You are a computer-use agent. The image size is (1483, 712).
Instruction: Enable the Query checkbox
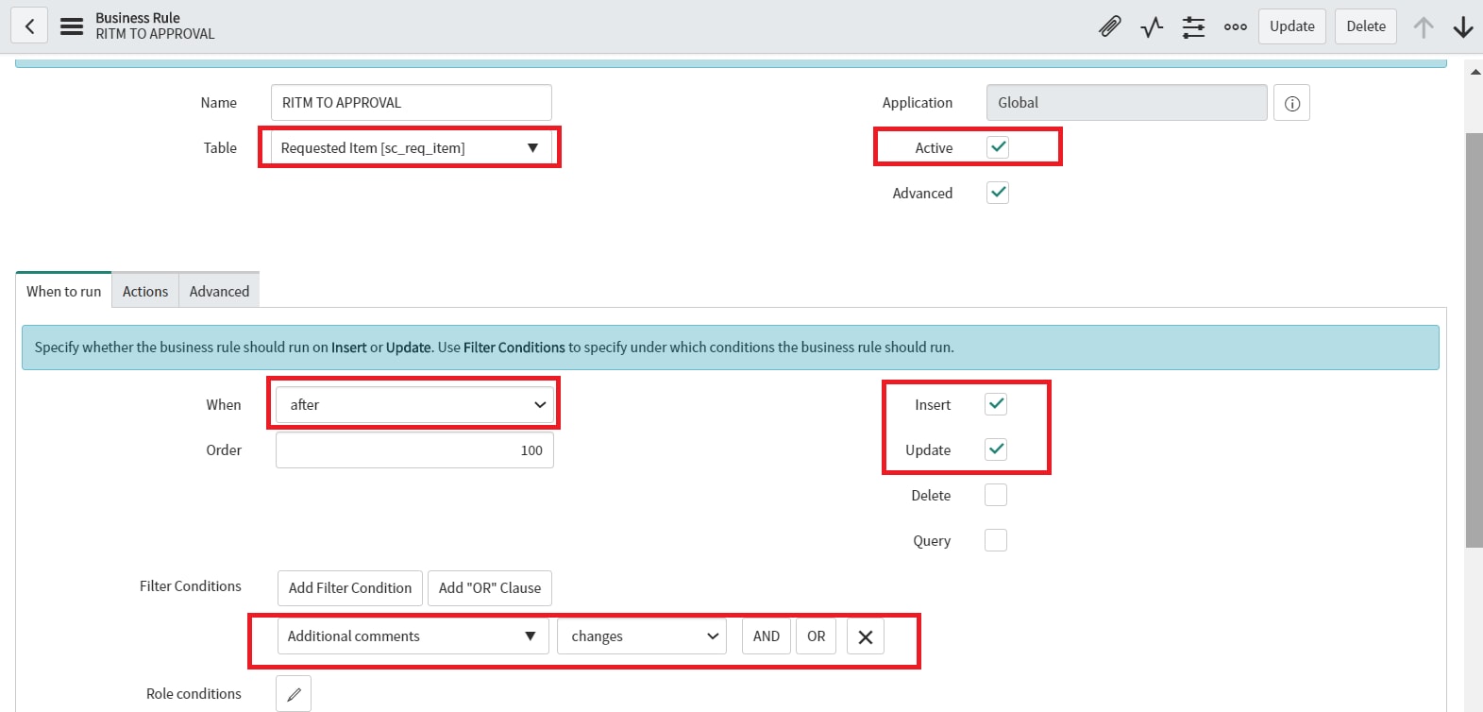pyautogui.click(x=996, y=540)
